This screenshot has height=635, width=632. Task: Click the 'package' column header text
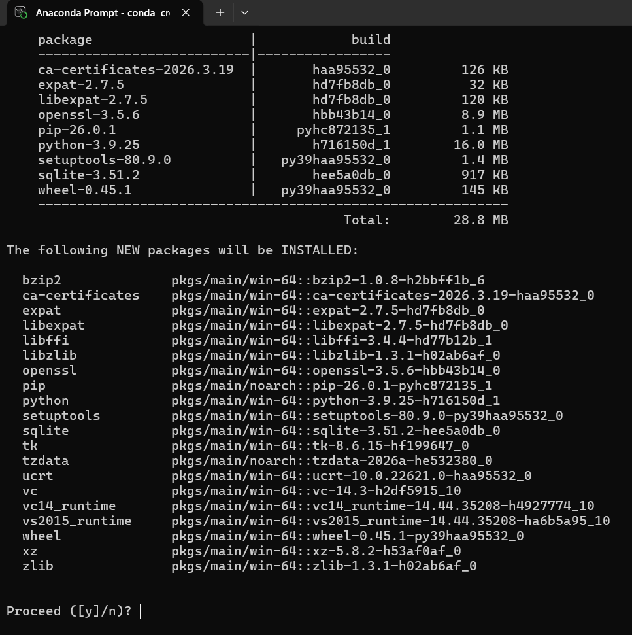65,39
